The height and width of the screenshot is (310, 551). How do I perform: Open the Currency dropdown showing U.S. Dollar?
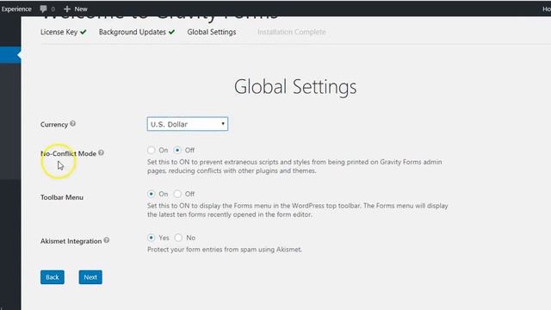[x=188, y=124]
